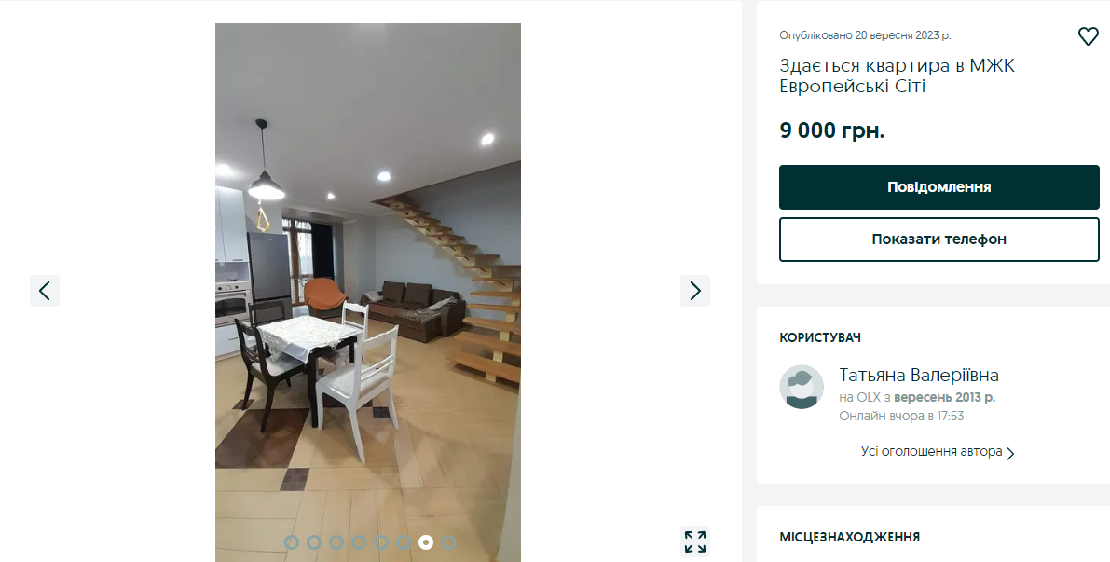
Task: Advance to next photo with right arrow
Action: (694, 290)
